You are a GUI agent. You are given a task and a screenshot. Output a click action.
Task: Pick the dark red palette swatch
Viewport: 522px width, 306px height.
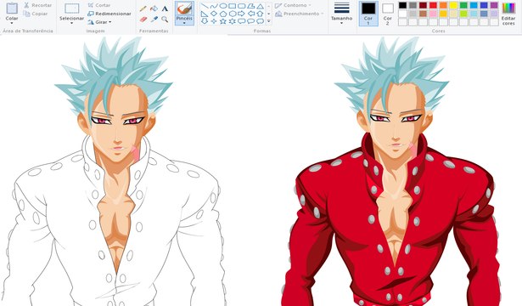click(x=424, y=5)
